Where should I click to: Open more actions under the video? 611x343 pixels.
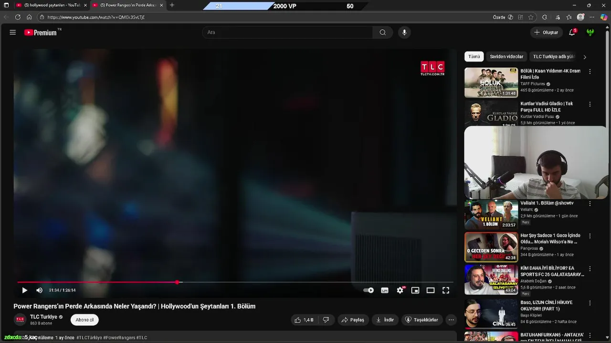point(451,320)
